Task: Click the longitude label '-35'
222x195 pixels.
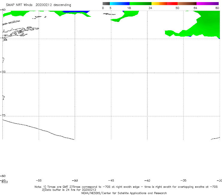Action: click(184, 181)
